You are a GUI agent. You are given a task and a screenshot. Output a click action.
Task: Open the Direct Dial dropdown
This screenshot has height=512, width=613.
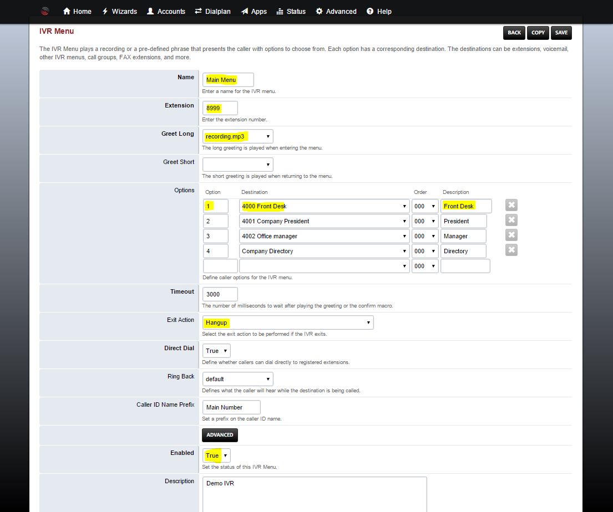[216, 351]
